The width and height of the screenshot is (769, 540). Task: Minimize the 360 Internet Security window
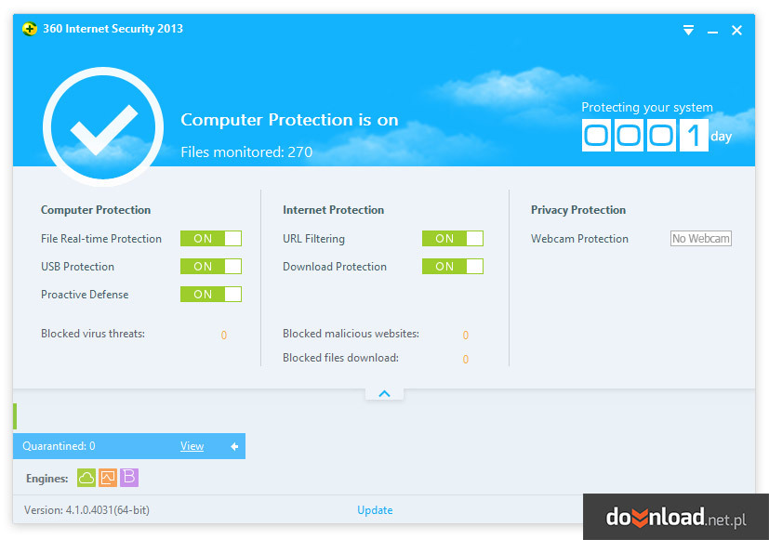[712, 32]
